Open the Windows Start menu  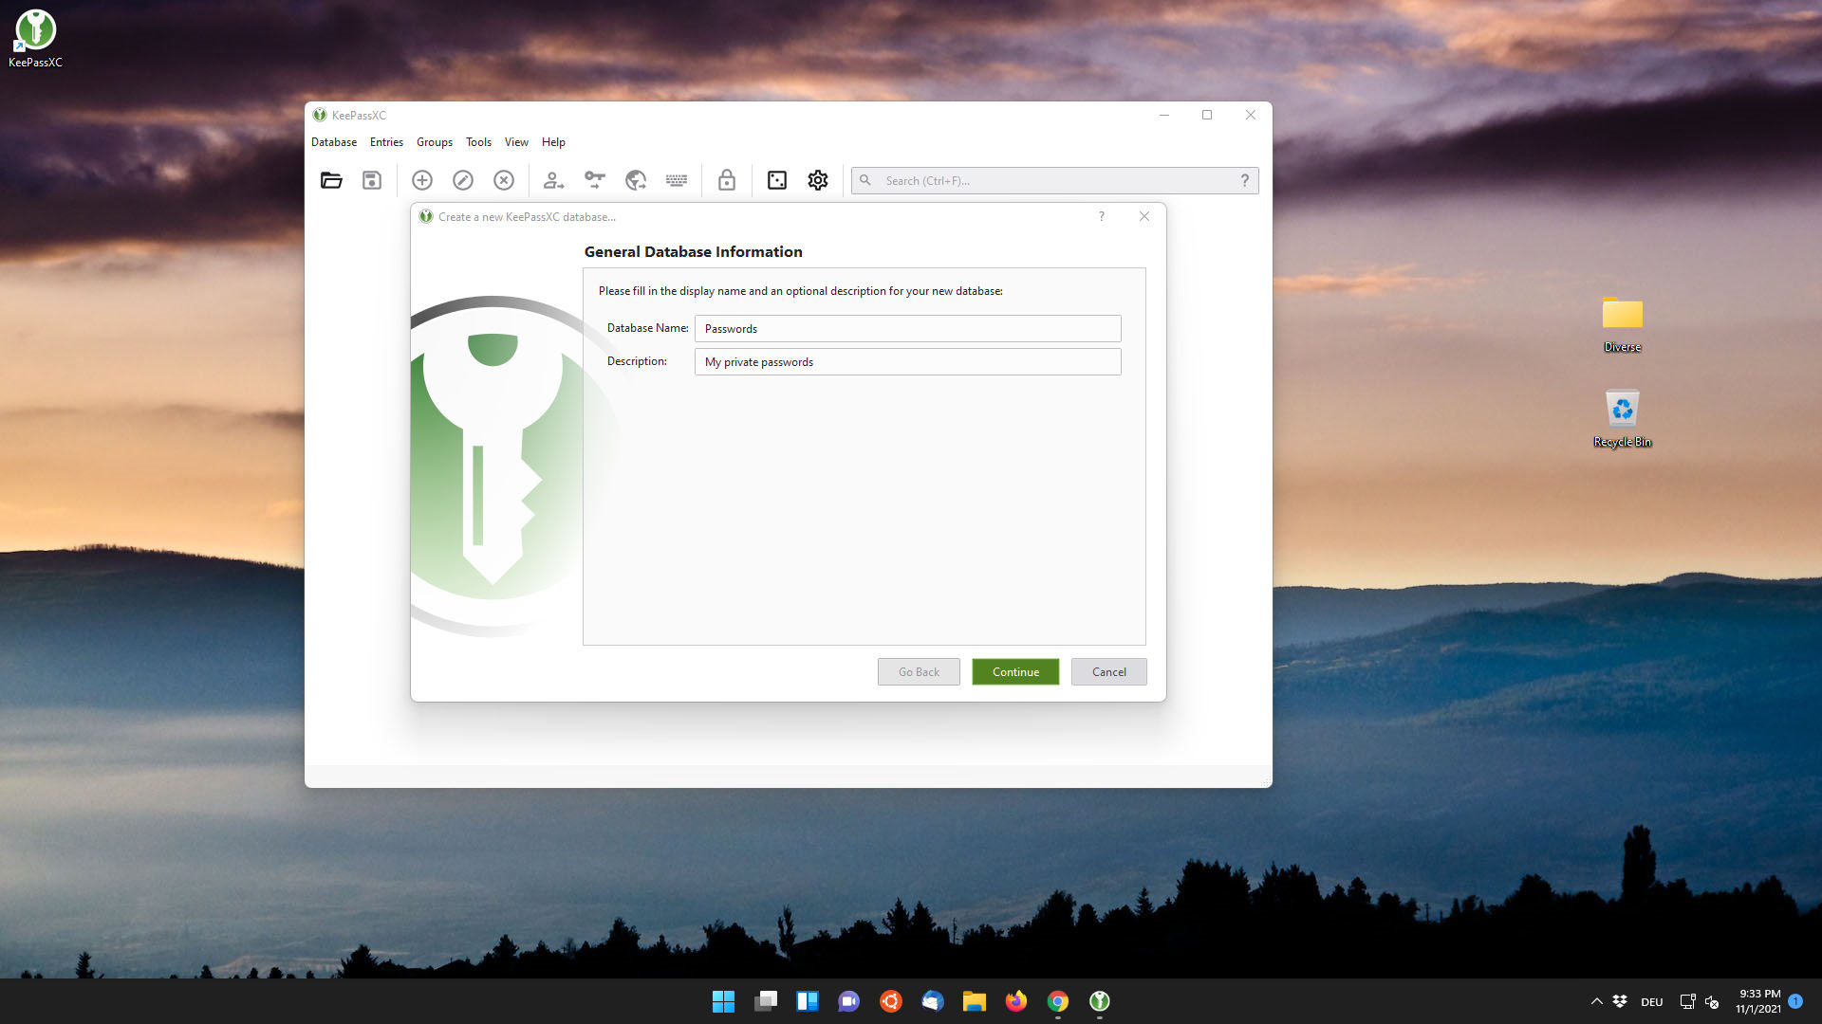click(x=723, y=1001)
